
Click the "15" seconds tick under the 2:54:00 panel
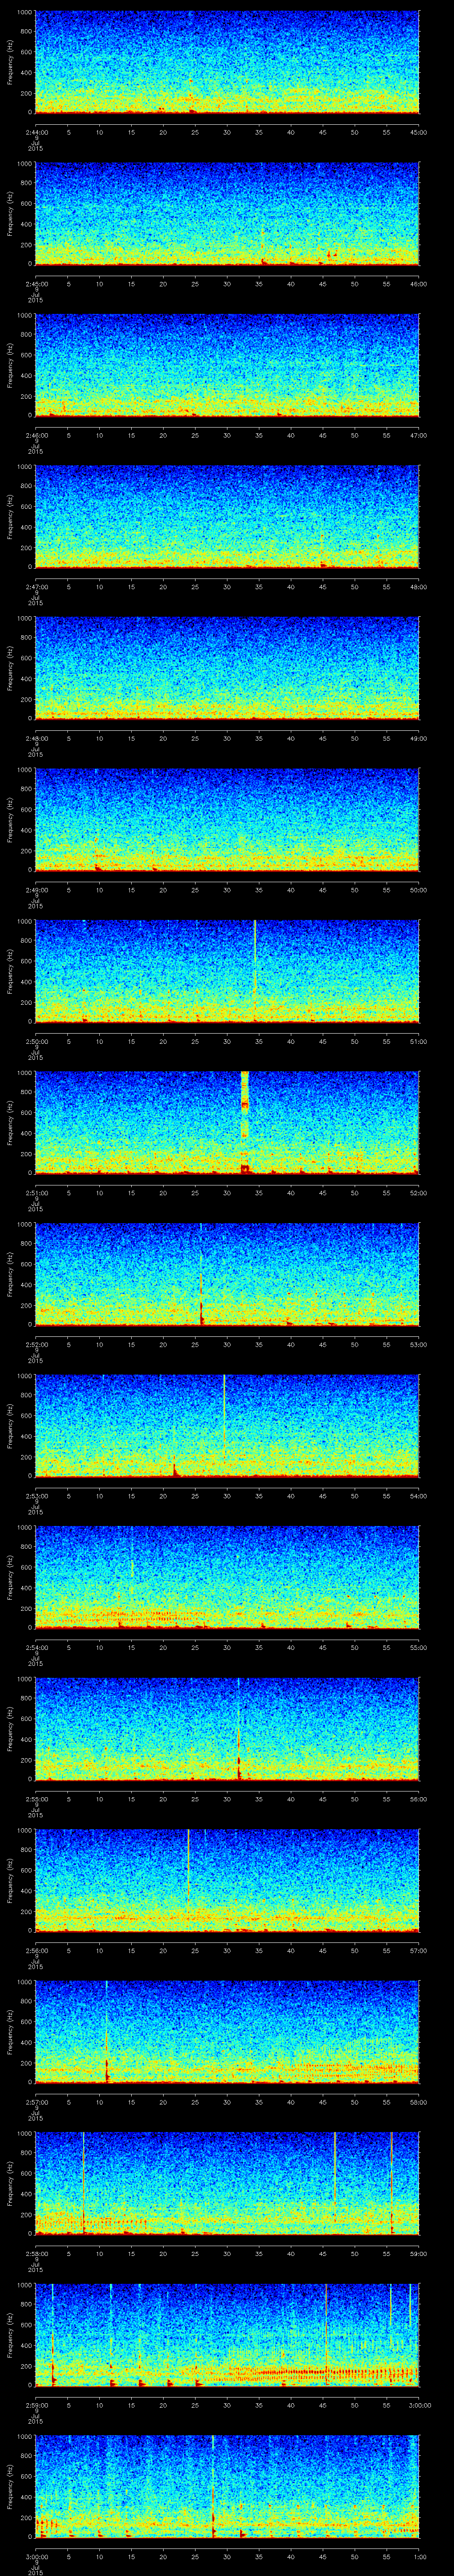[x=132, y=1648]
